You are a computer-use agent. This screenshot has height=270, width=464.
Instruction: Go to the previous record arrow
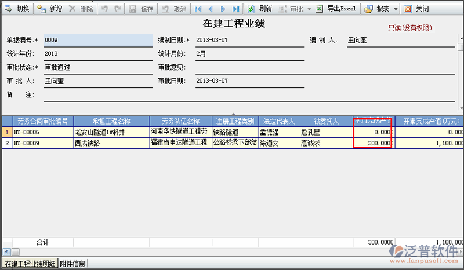coord(210,9)
